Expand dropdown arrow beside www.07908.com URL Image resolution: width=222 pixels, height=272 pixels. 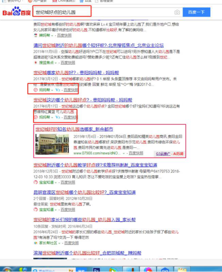click(x=124, y=154)
